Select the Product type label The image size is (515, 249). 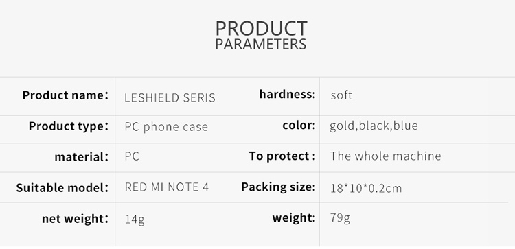click(x=68, y=126)
